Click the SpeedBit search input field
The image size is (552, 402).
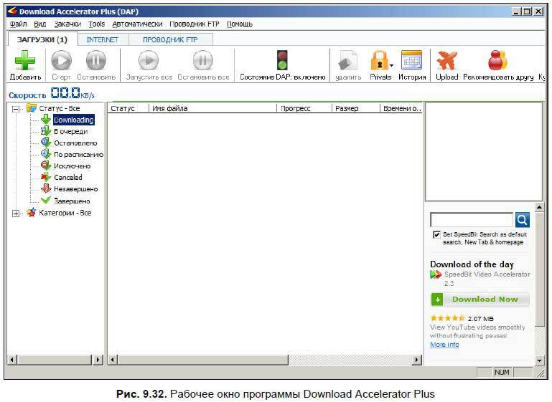click(x=471, y=220)
